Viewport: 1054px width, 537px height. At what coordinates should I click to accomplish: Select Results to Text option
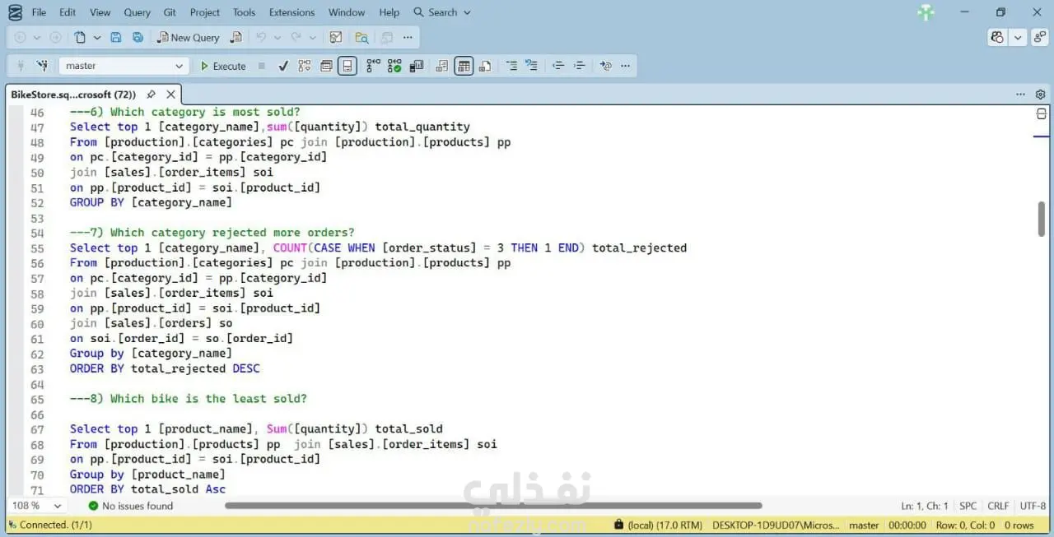pyautogui.click(x=442, y=66)
